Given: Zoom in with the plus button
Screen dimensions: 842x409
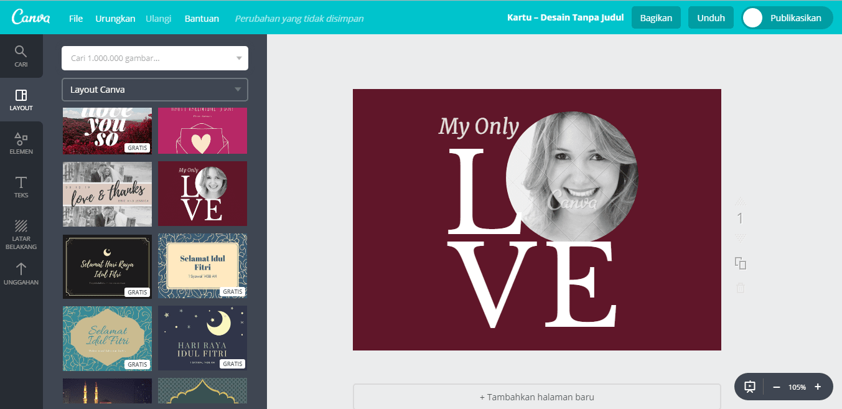Looking at the screenshot, I should (818, 387).
